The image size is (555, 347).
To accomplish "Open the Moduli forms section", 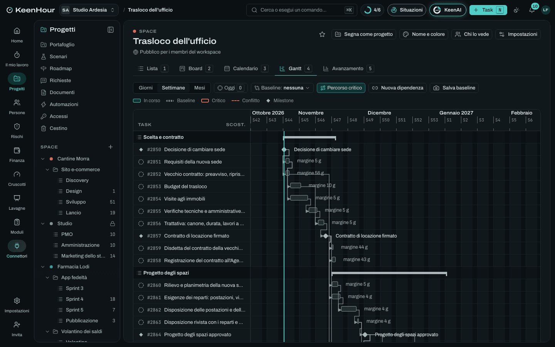I will [x=17, y=226].
